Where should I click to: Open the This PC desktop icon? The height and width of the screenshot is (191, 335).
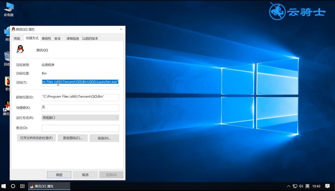point(9,9)
